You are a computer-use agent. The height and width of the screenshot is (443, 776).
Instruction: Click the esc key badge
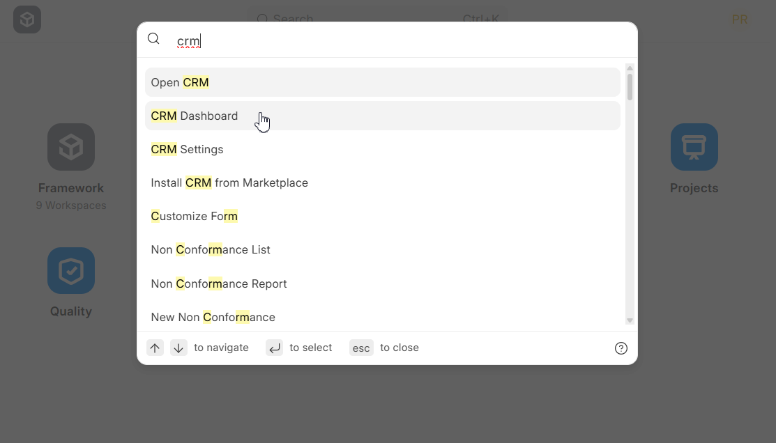point(361,348)
